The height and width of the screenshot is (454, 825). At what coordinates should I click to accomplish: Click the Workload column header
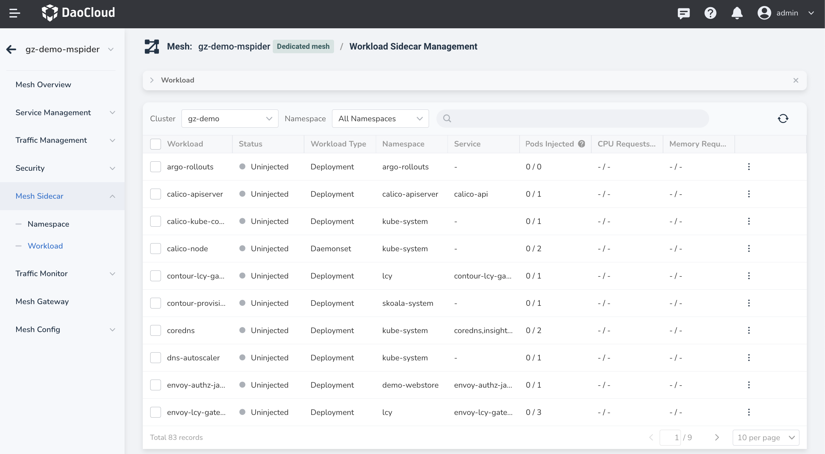tap(185, 144)
